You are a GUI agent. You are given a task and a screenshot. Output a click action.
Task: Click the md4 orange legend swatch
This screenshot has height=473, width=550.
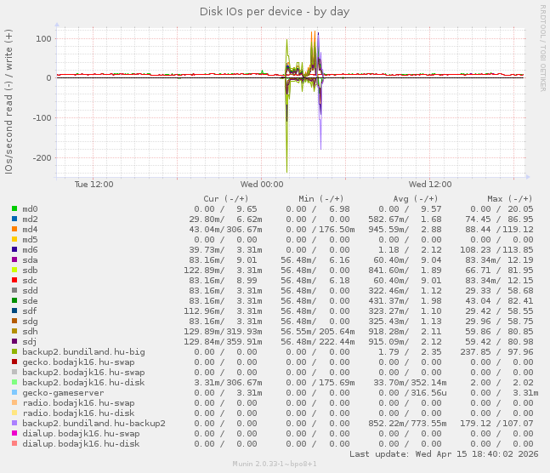[x=14, y=229]
